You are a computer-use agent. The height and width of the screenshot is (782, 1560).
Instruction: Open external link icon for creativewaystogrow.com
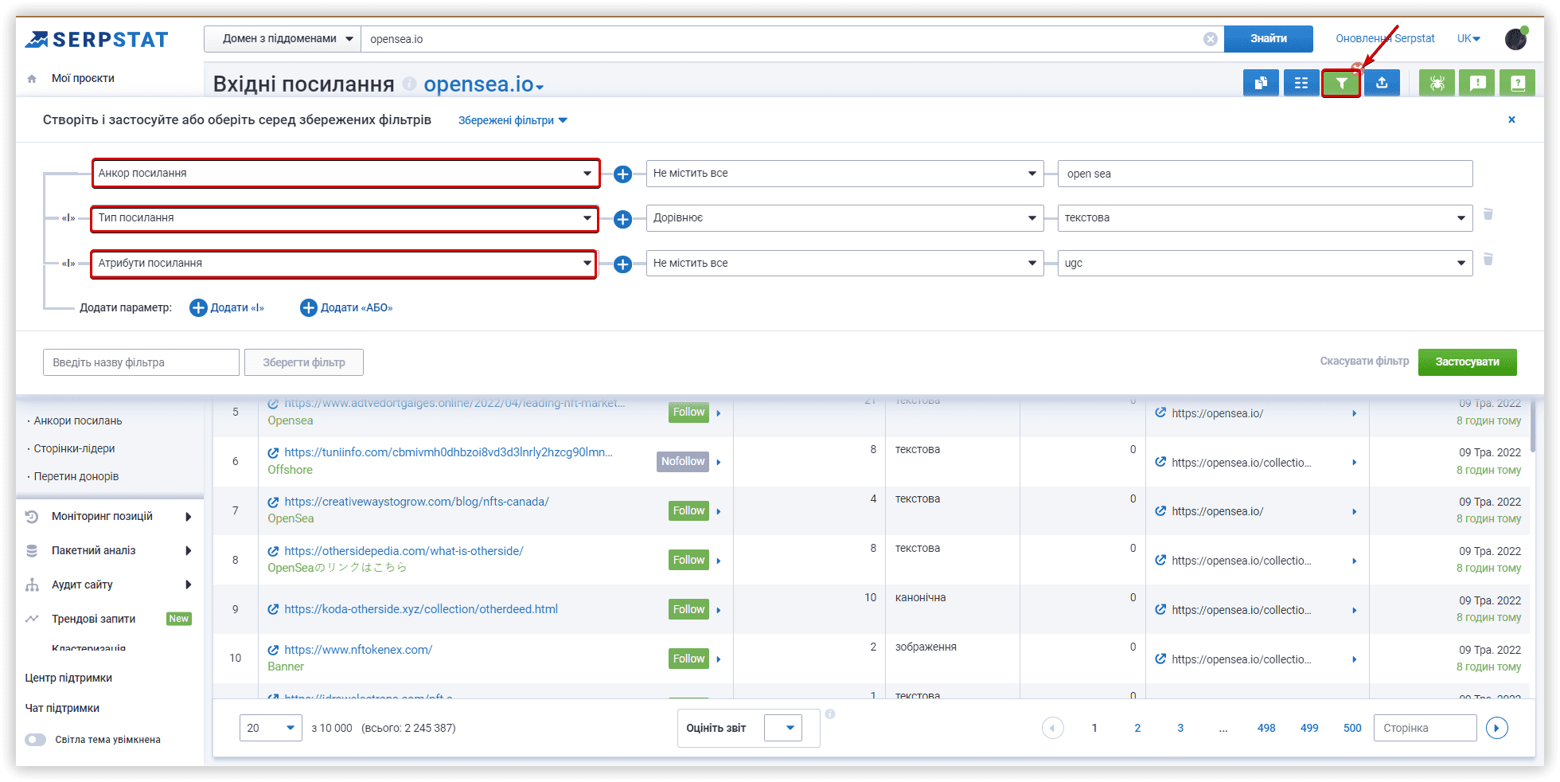point(273,502)
